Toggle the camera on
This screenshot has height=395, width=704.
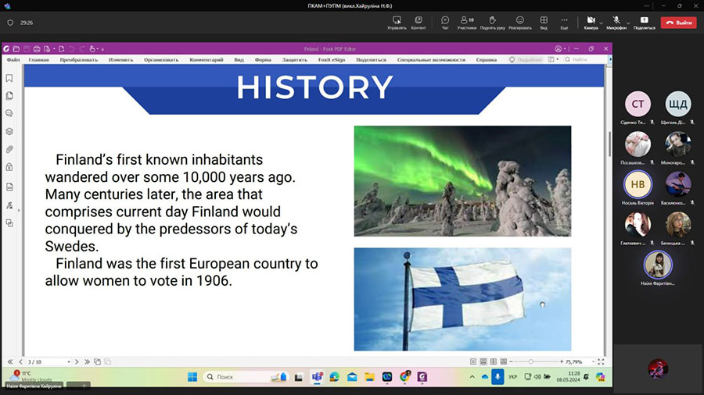(x=590, y=21)
